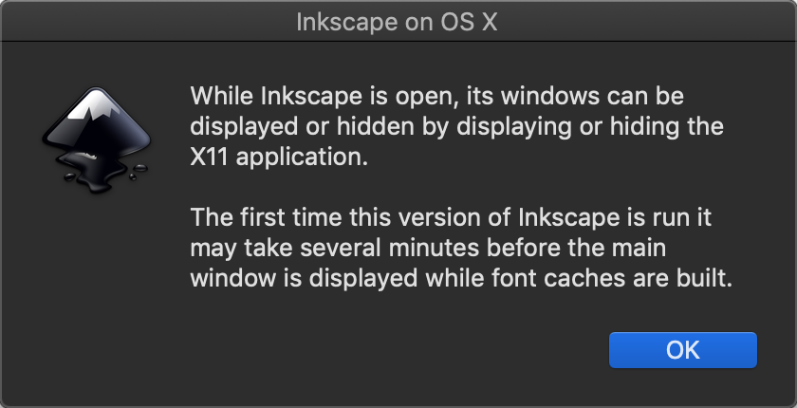Click the Inkscape mountain logo icon

pyautogui.click(x=96, y=133)
